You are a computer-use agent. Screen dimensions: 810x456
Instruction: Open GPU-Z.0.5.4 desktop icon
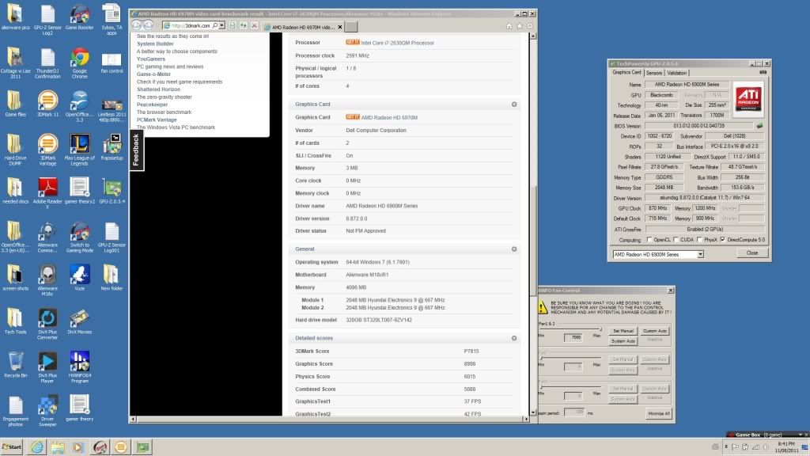point(112,191)
